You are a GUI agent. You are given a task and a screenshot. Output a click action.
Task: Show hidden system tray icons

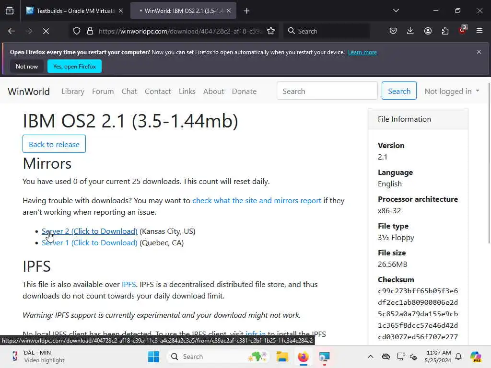(371, 356)
